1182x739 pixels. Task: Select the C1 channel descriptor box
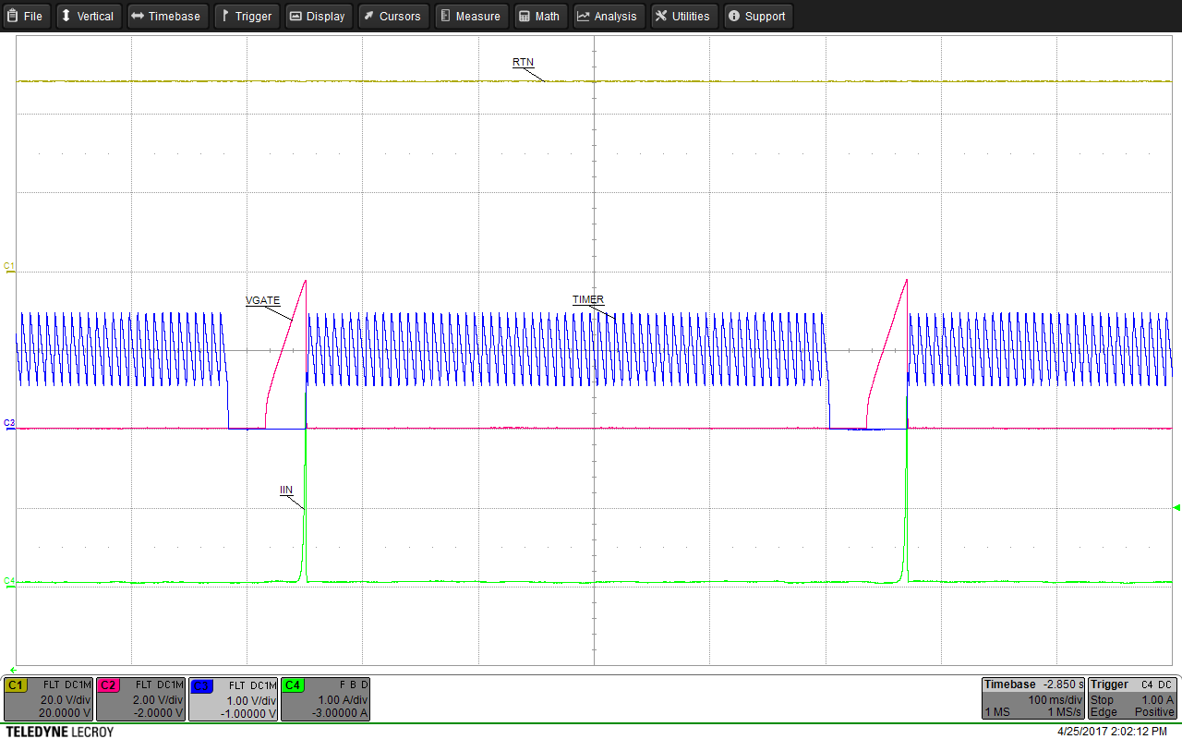48,699
